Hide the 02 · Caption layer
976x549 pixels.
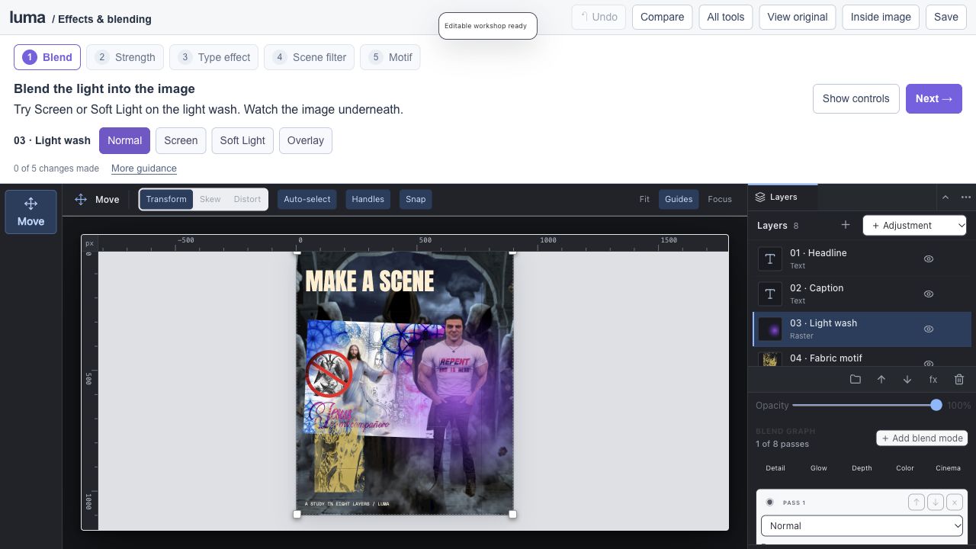click(x=929, y=294)
